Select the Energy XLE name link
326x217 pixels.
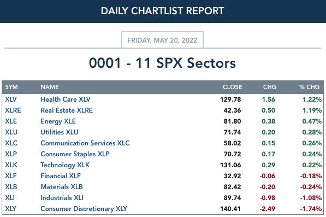tap(58, 121)
